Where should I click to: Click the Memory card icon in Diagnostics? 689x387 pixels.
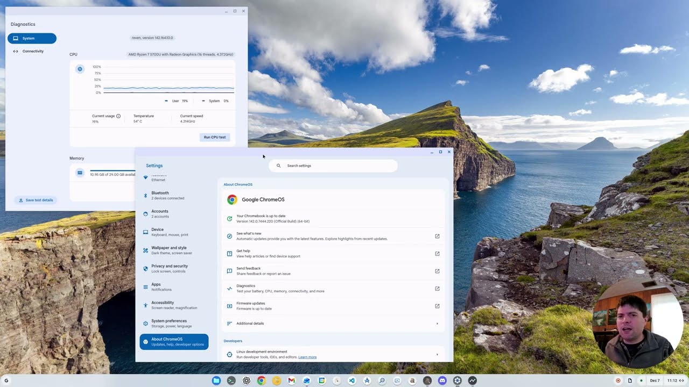pos(80,173)
